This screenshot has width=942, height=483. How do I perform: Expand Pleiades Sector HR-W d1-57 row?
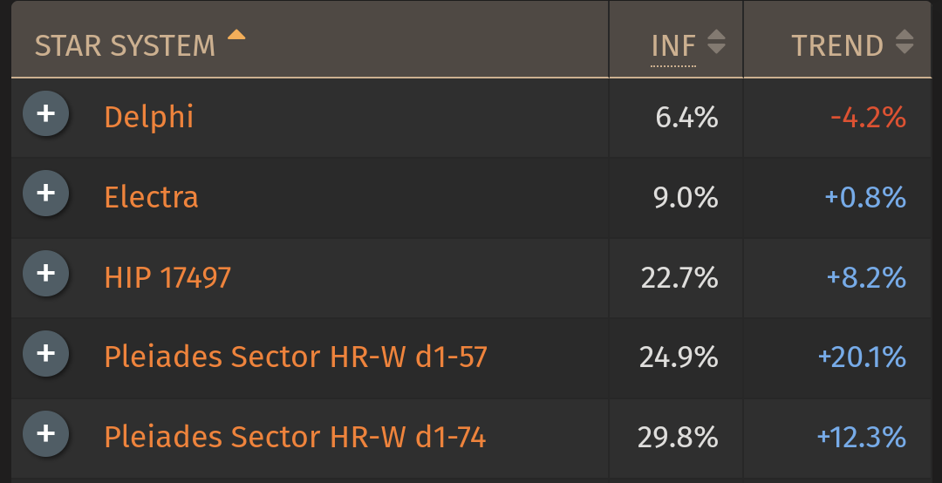[45, 353]
